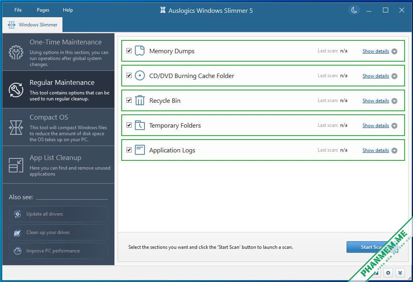Open the Help menu
This screenshot has width=413, height=282.
pyautogui.click(x=68, y=10)
